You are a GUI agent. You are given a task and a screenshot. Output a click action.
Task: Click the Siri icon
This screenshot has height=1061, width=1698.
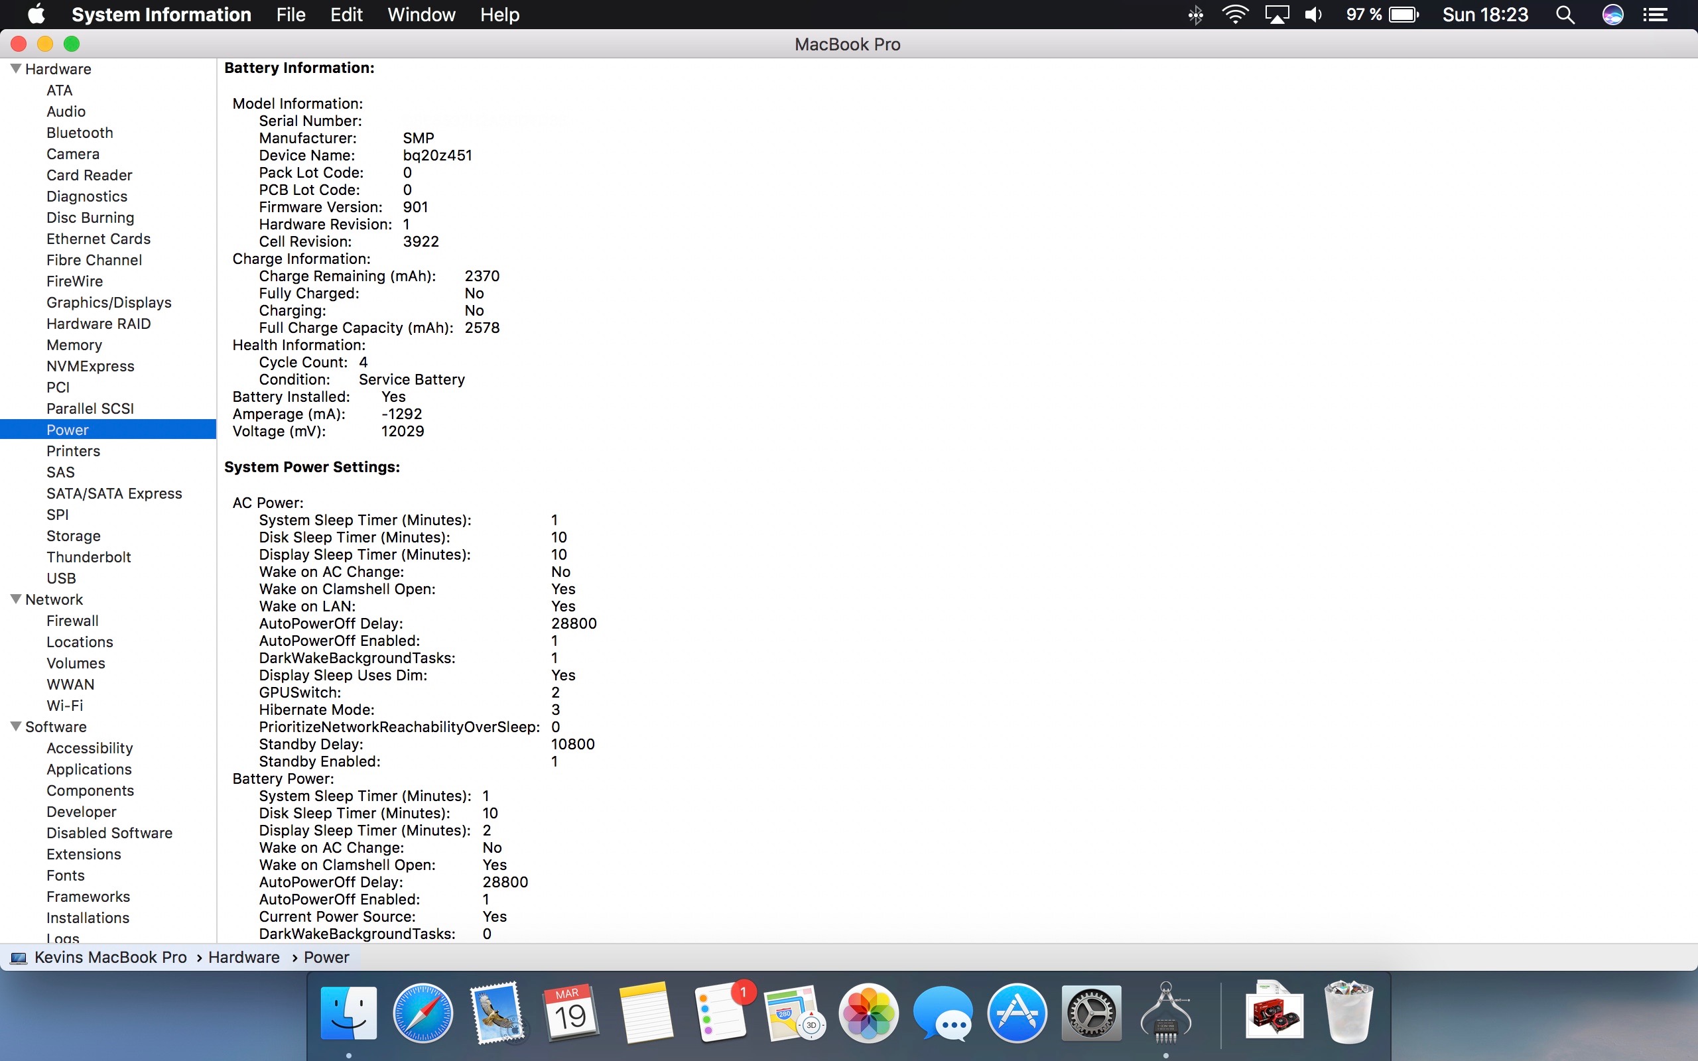1613,15
